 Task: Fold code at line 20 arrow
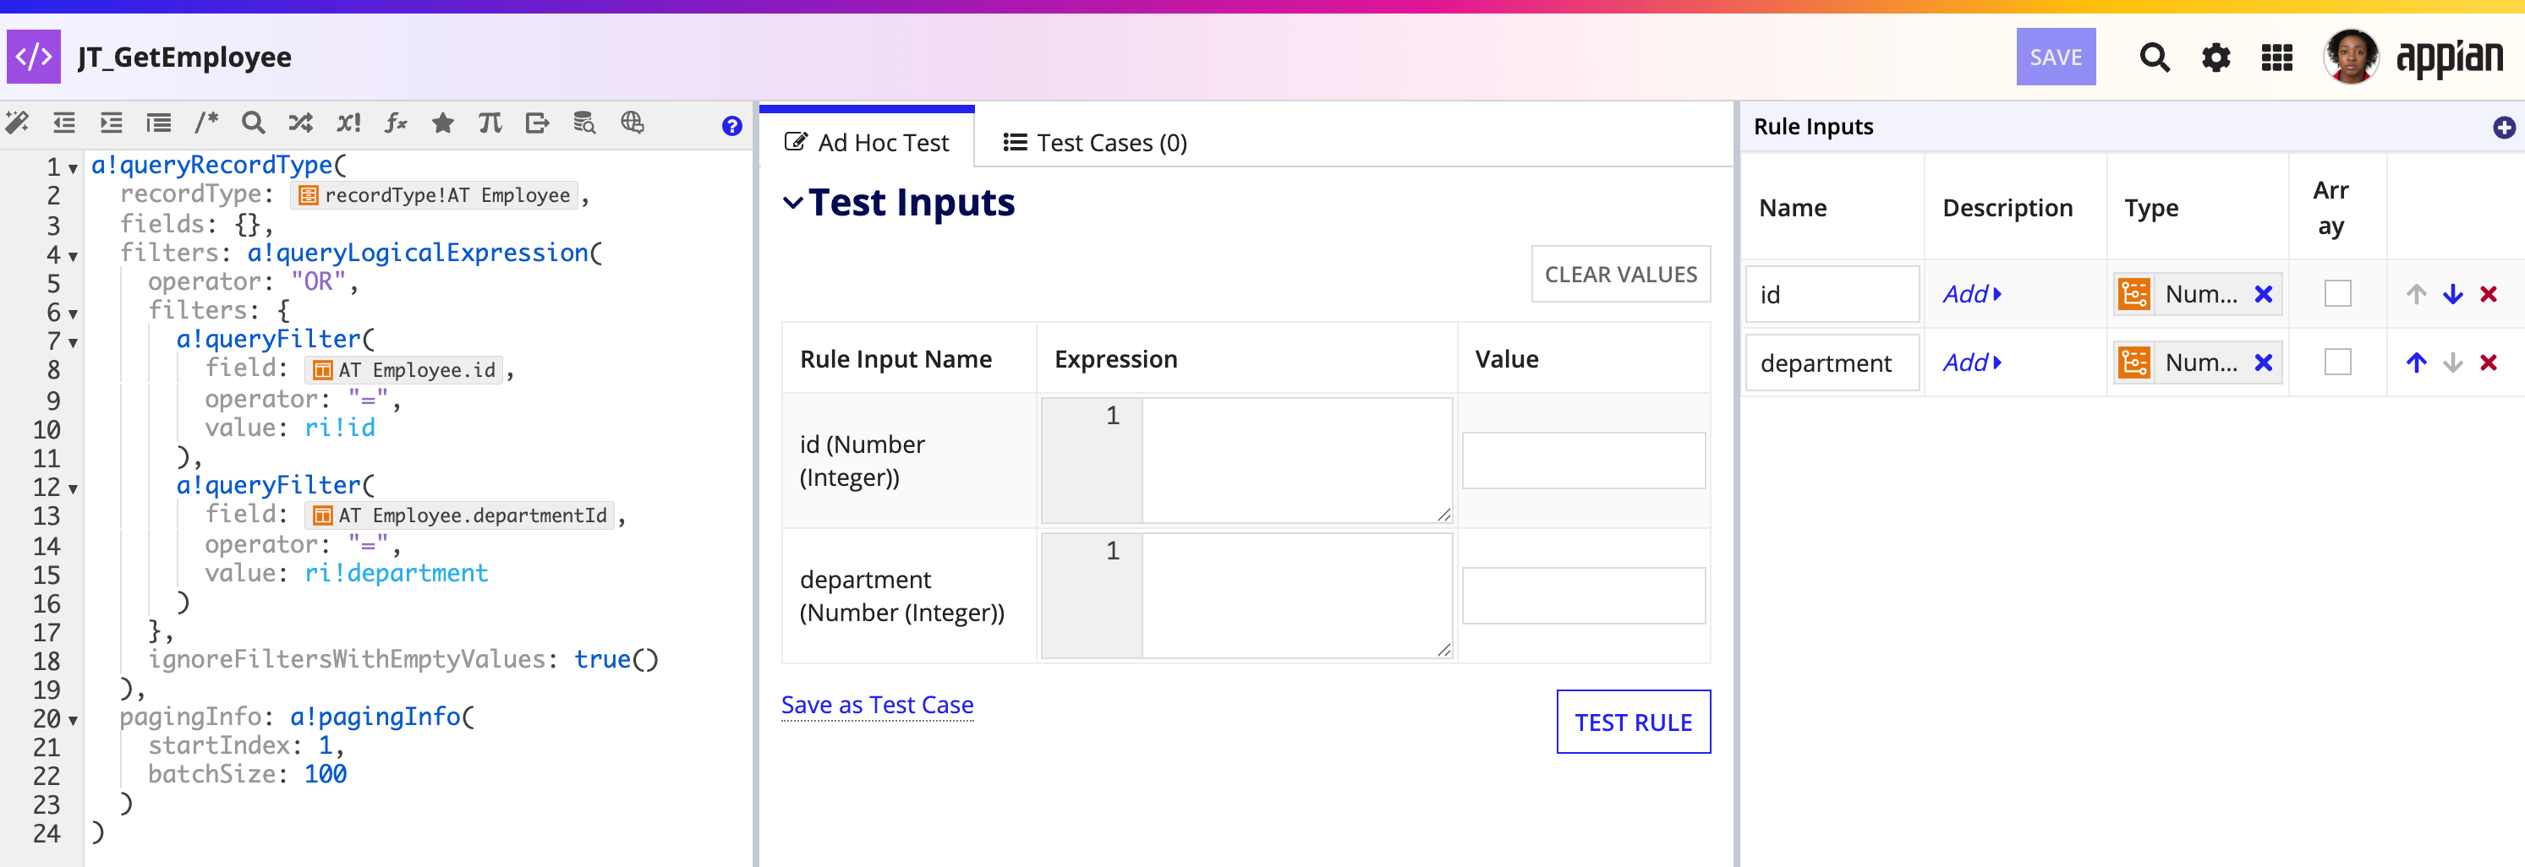pyautogui.click(x=73, y=720)
